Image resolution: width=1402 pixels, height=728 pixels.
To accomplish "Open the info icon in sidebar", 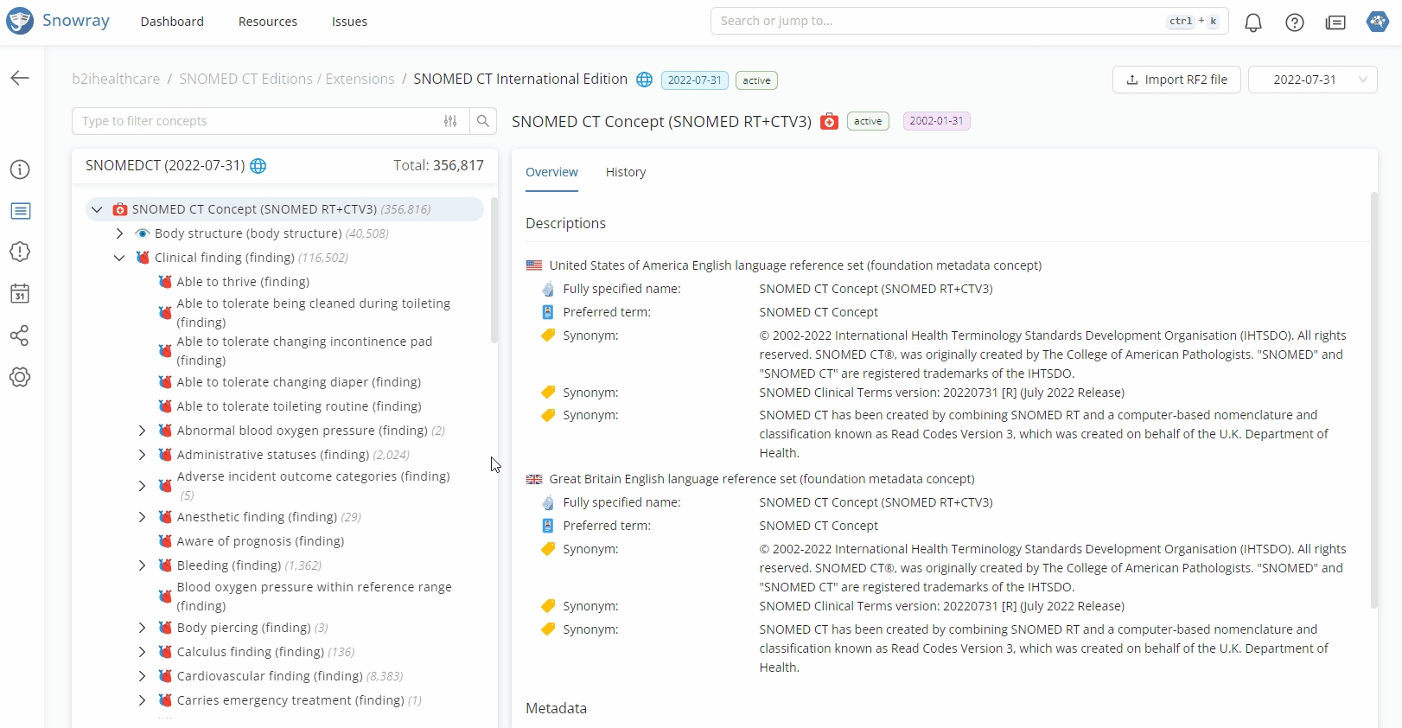I will (x=20, y=169).
